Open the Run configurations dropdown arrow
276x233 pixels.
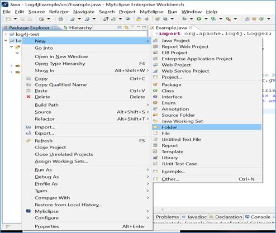[x=206, y=19]
